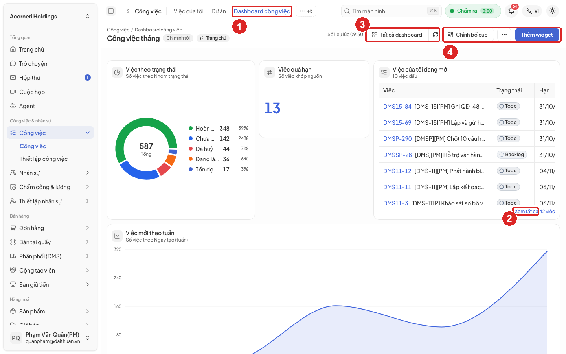Open task link DMS15-84
566x354 pixels.
[x=397, y=107]
